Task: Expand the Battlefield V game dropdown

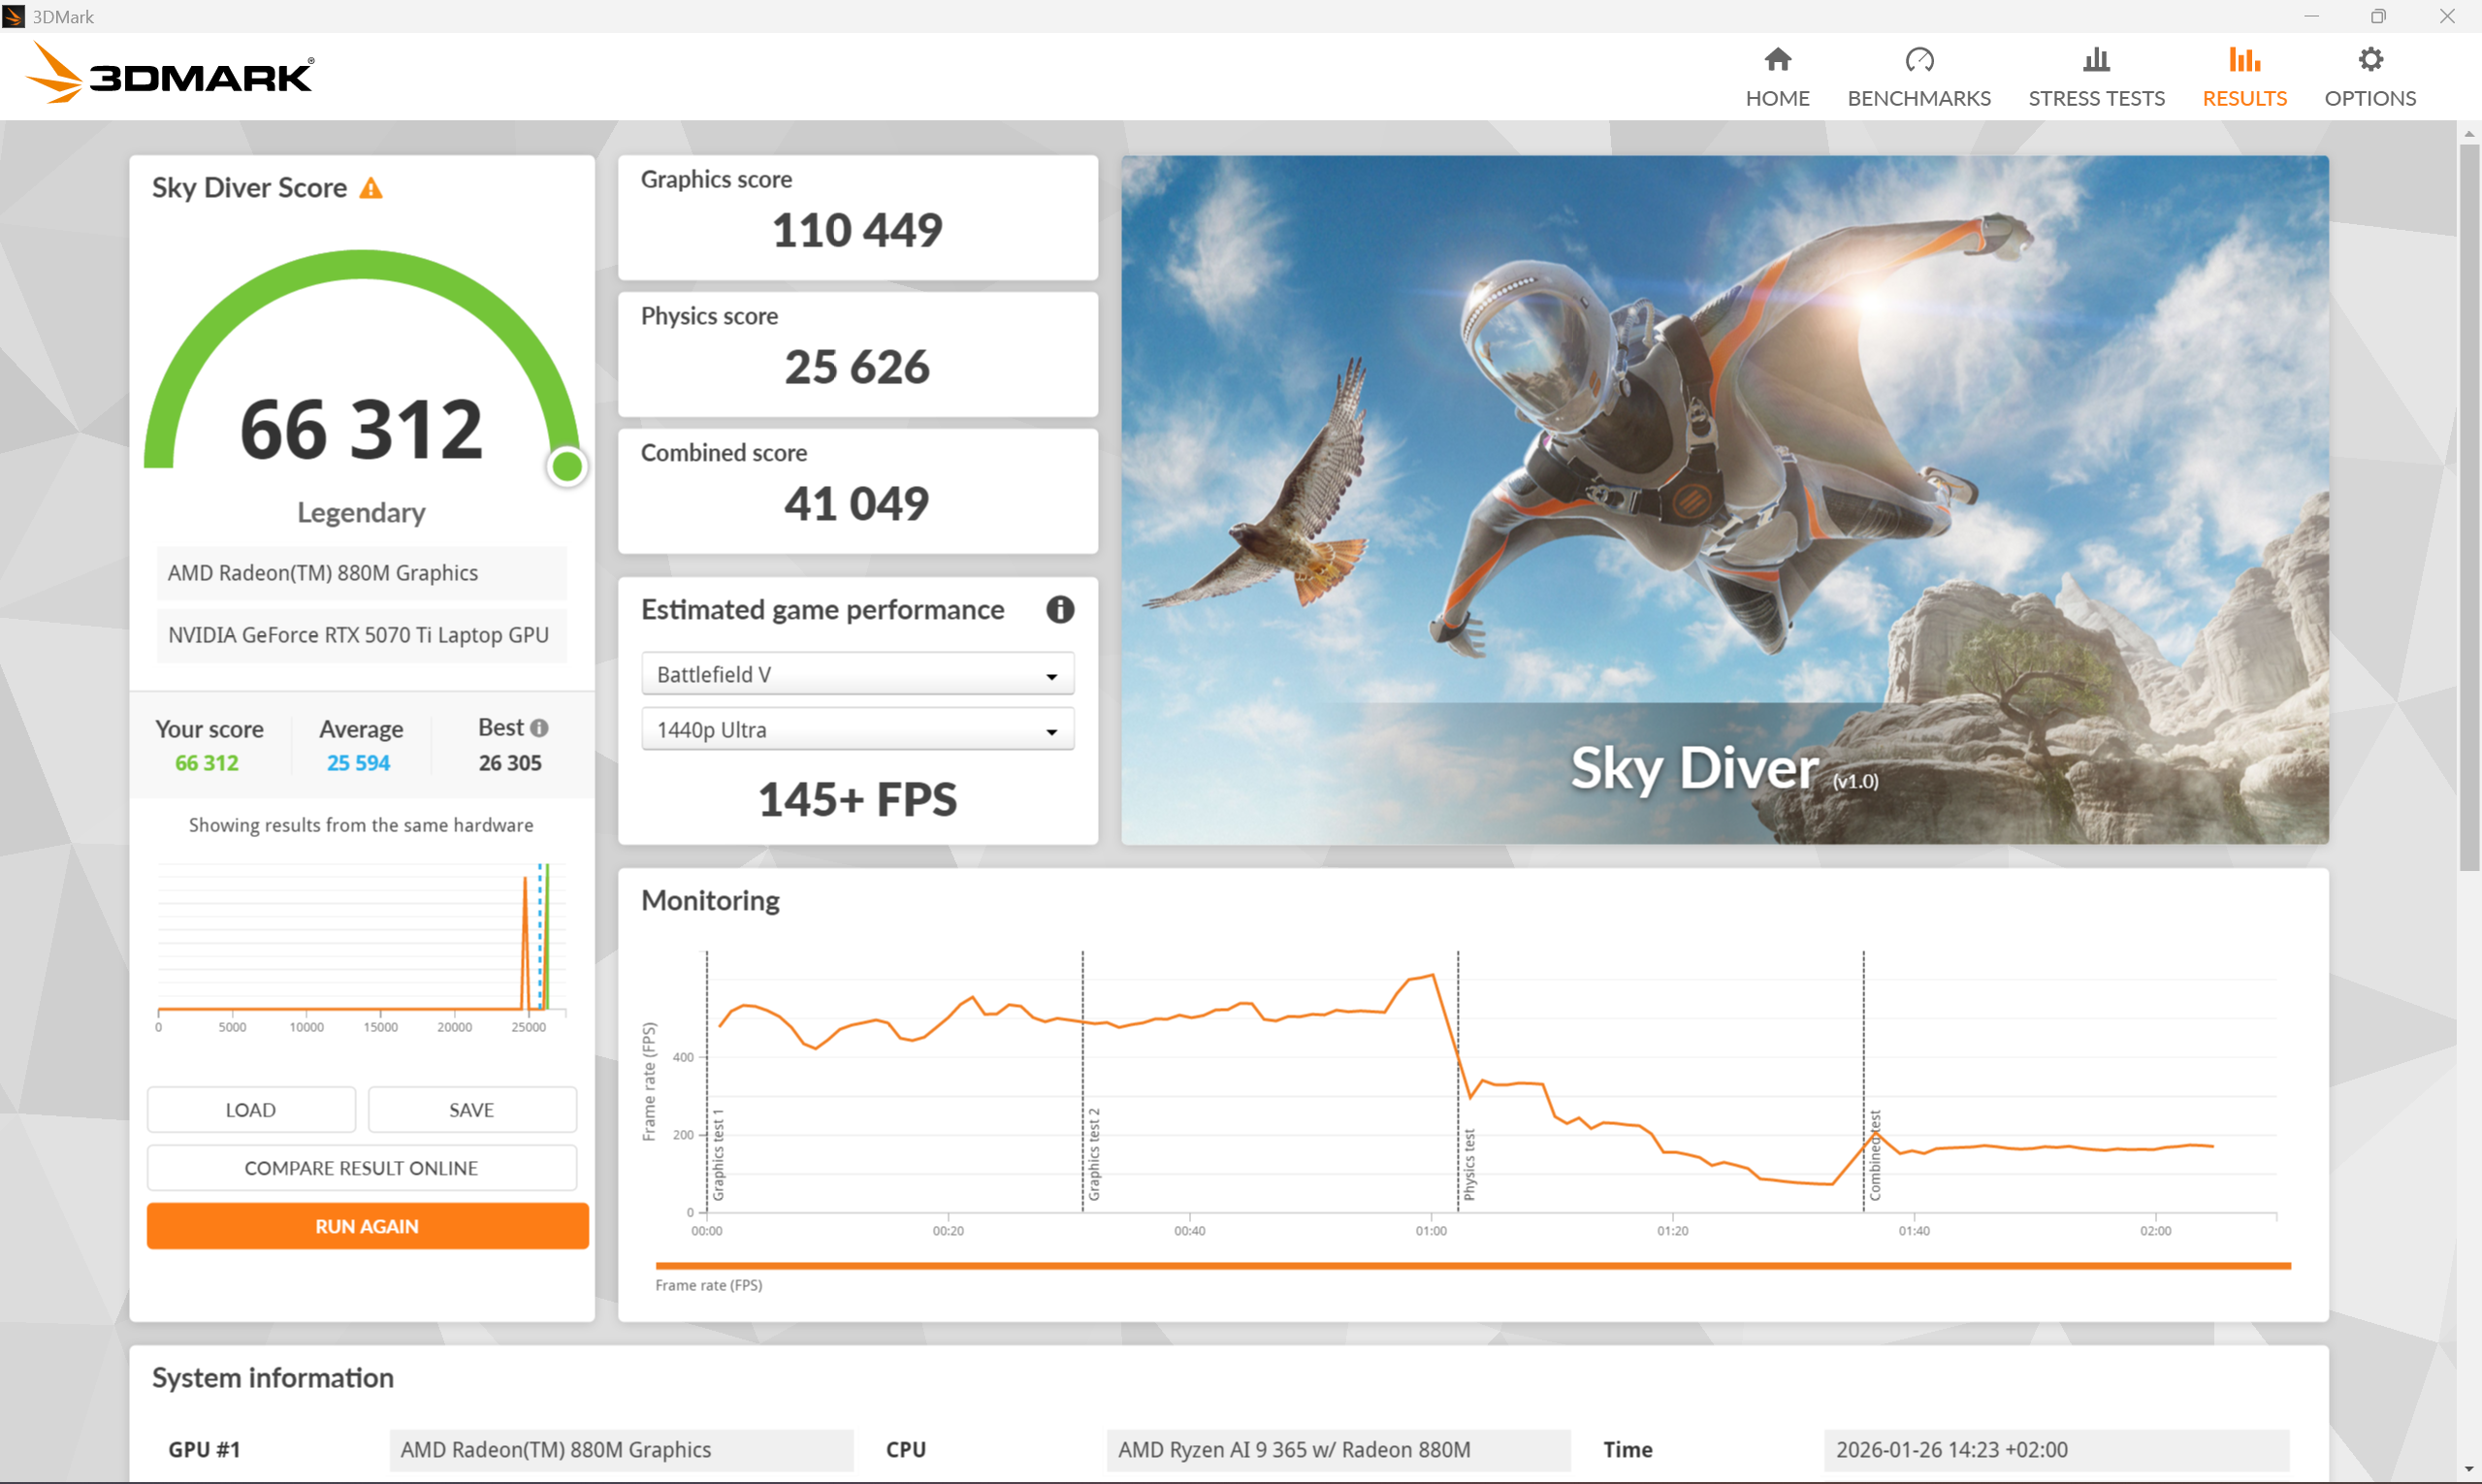Action: point(857,674)
